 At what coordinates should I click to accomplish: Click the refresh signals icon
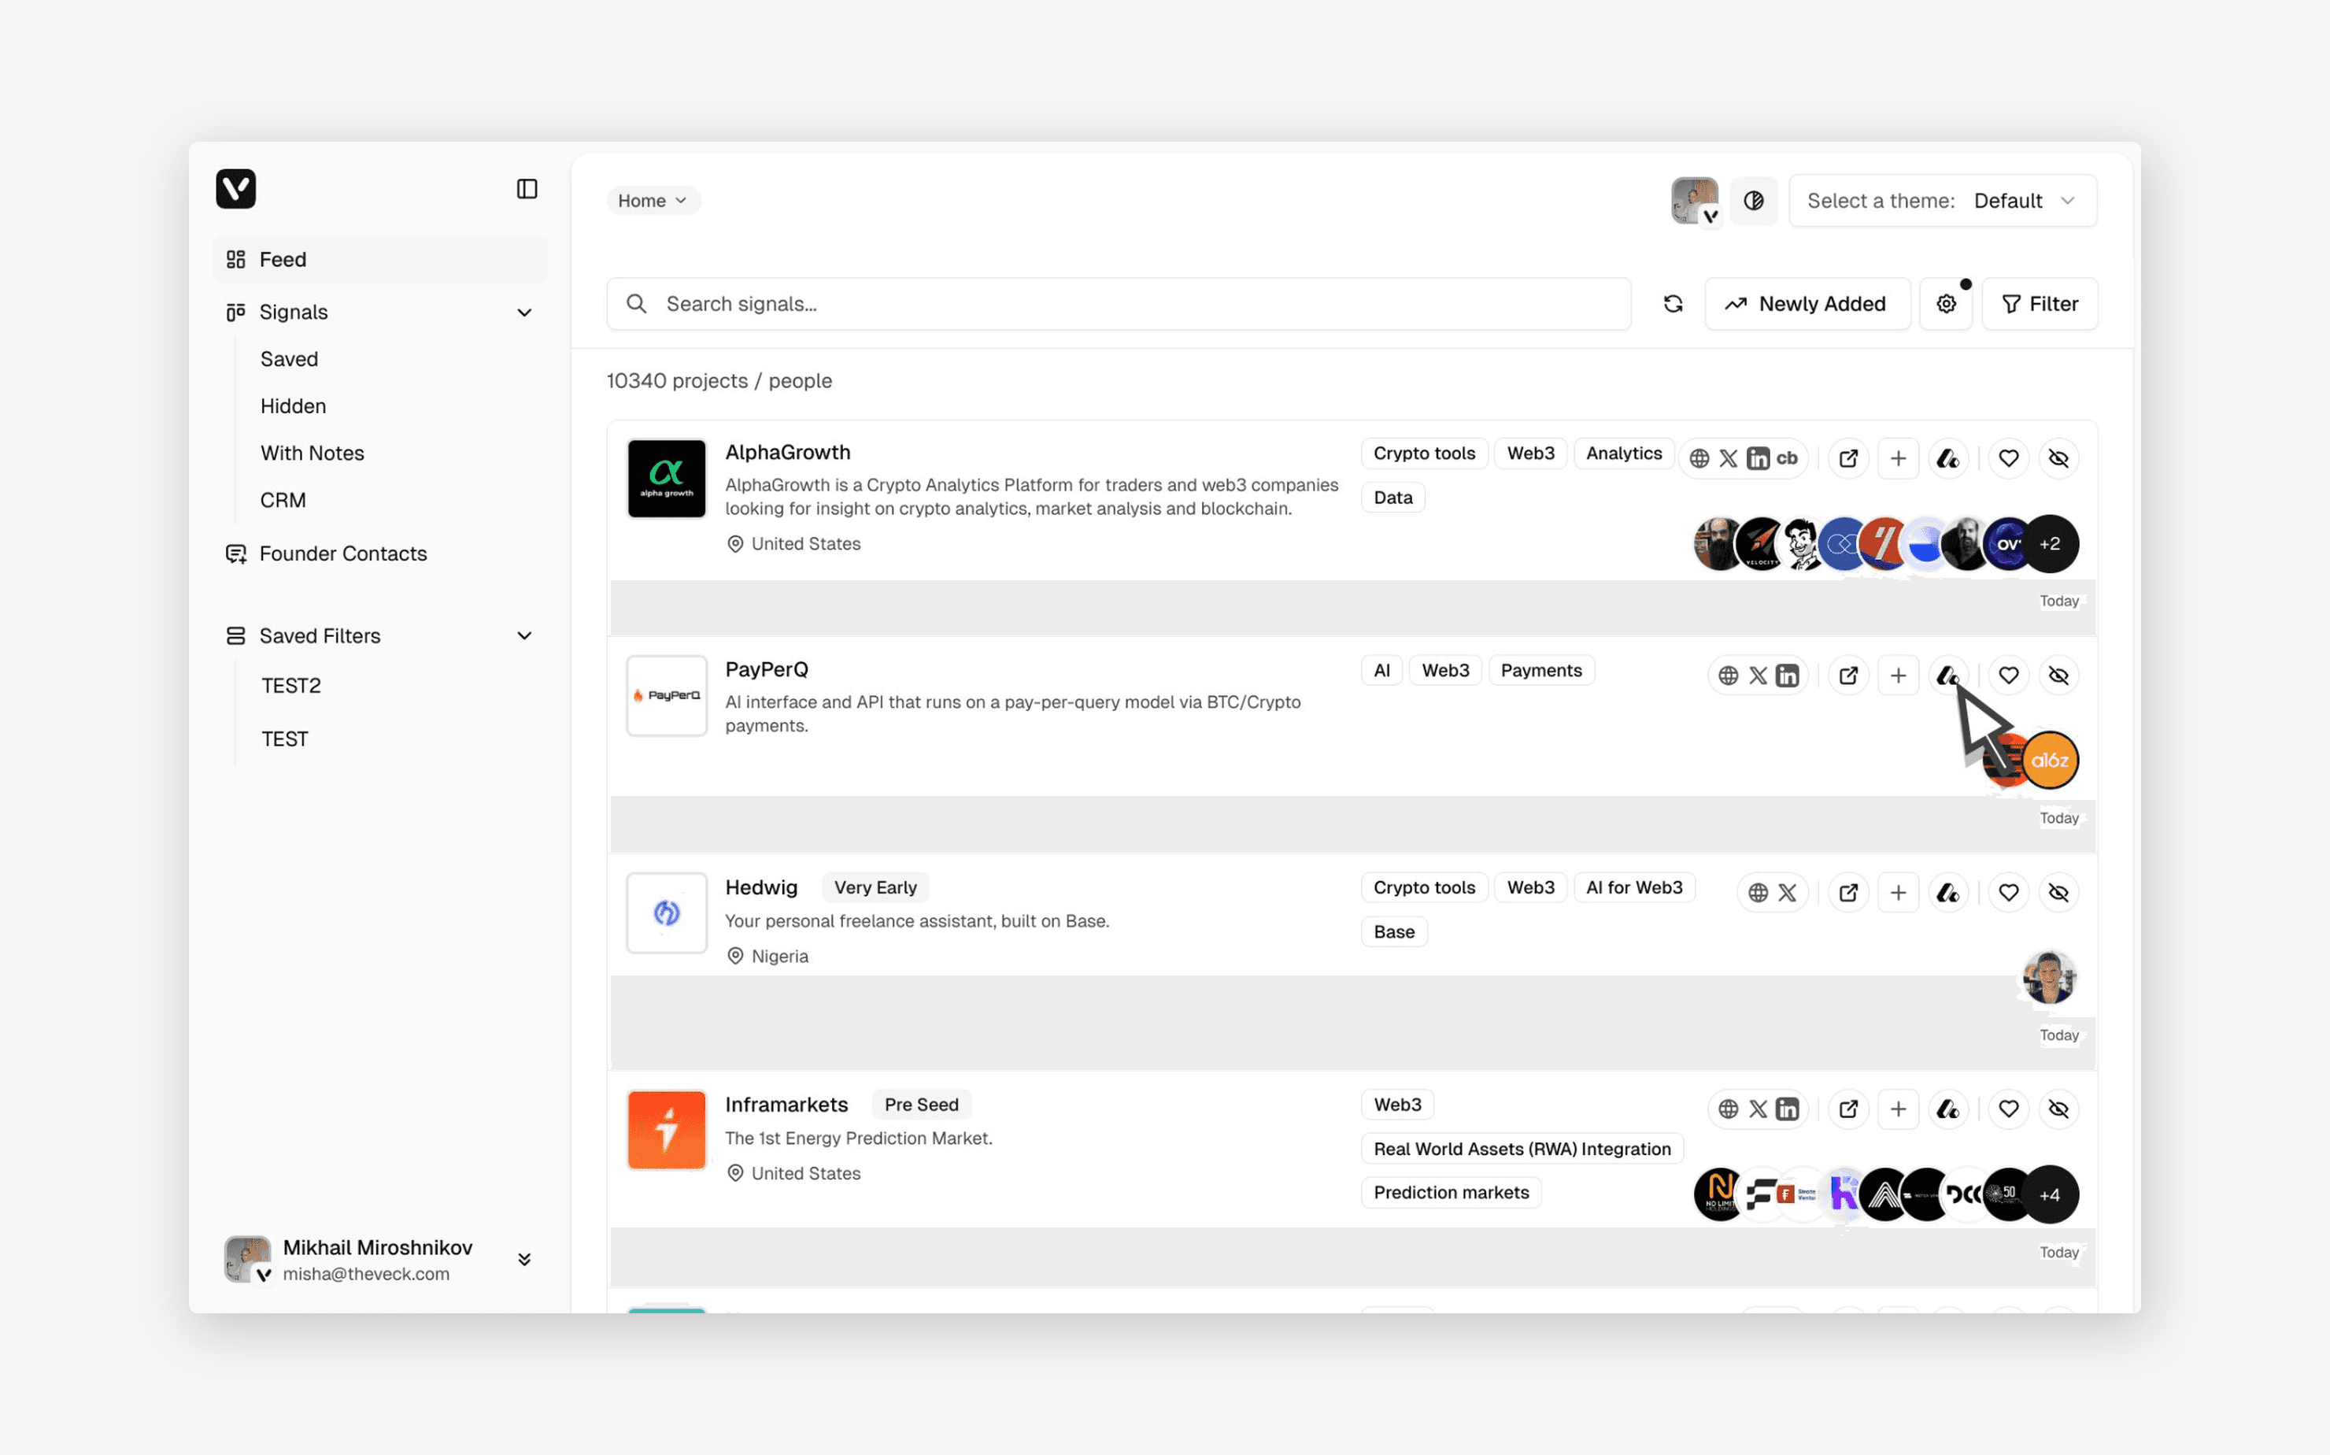point(1673,304)
